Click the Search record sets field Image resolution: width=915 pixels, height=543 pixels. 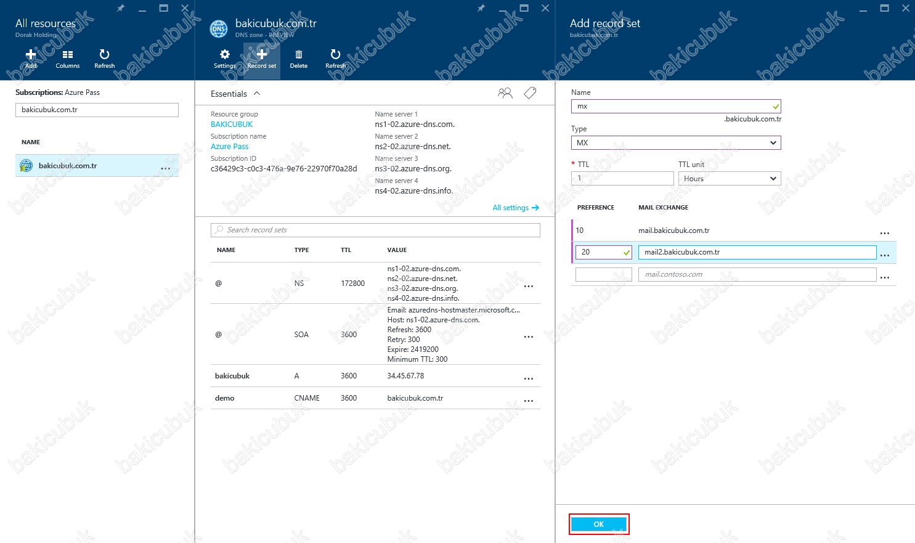coord(375,230)
